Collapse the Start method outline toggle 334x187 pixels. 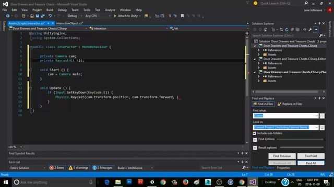tap(31, 70)
